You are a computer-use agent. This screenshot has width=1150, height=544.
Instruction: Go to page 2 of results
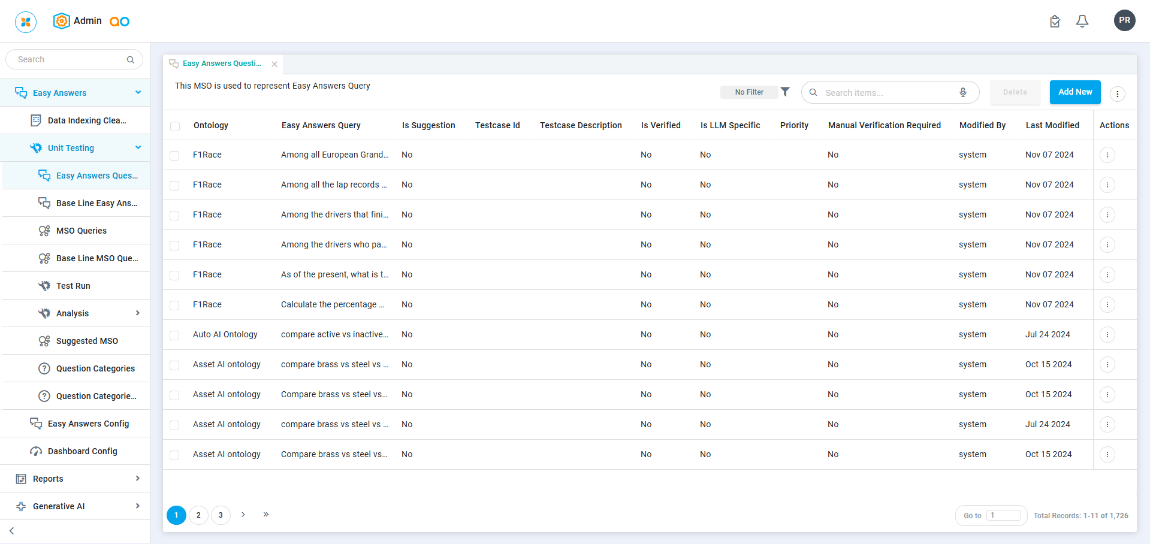pos(198,515)
